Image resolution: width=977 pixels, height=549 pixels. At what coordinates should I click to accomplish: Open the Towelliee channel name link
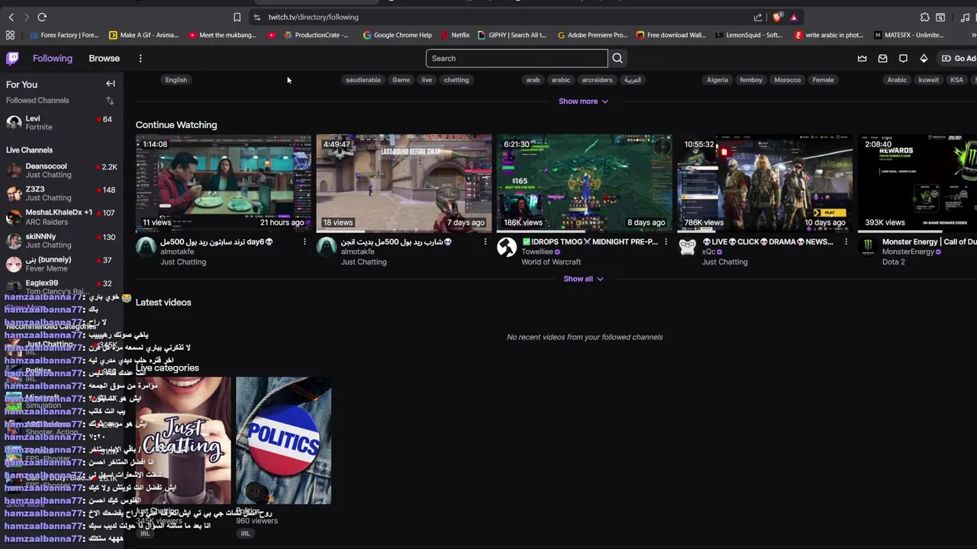tap(537, 252)
